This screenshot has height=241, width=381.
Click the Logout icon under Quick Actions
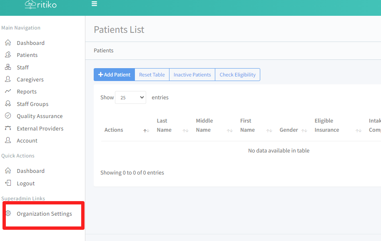[8, 183]
